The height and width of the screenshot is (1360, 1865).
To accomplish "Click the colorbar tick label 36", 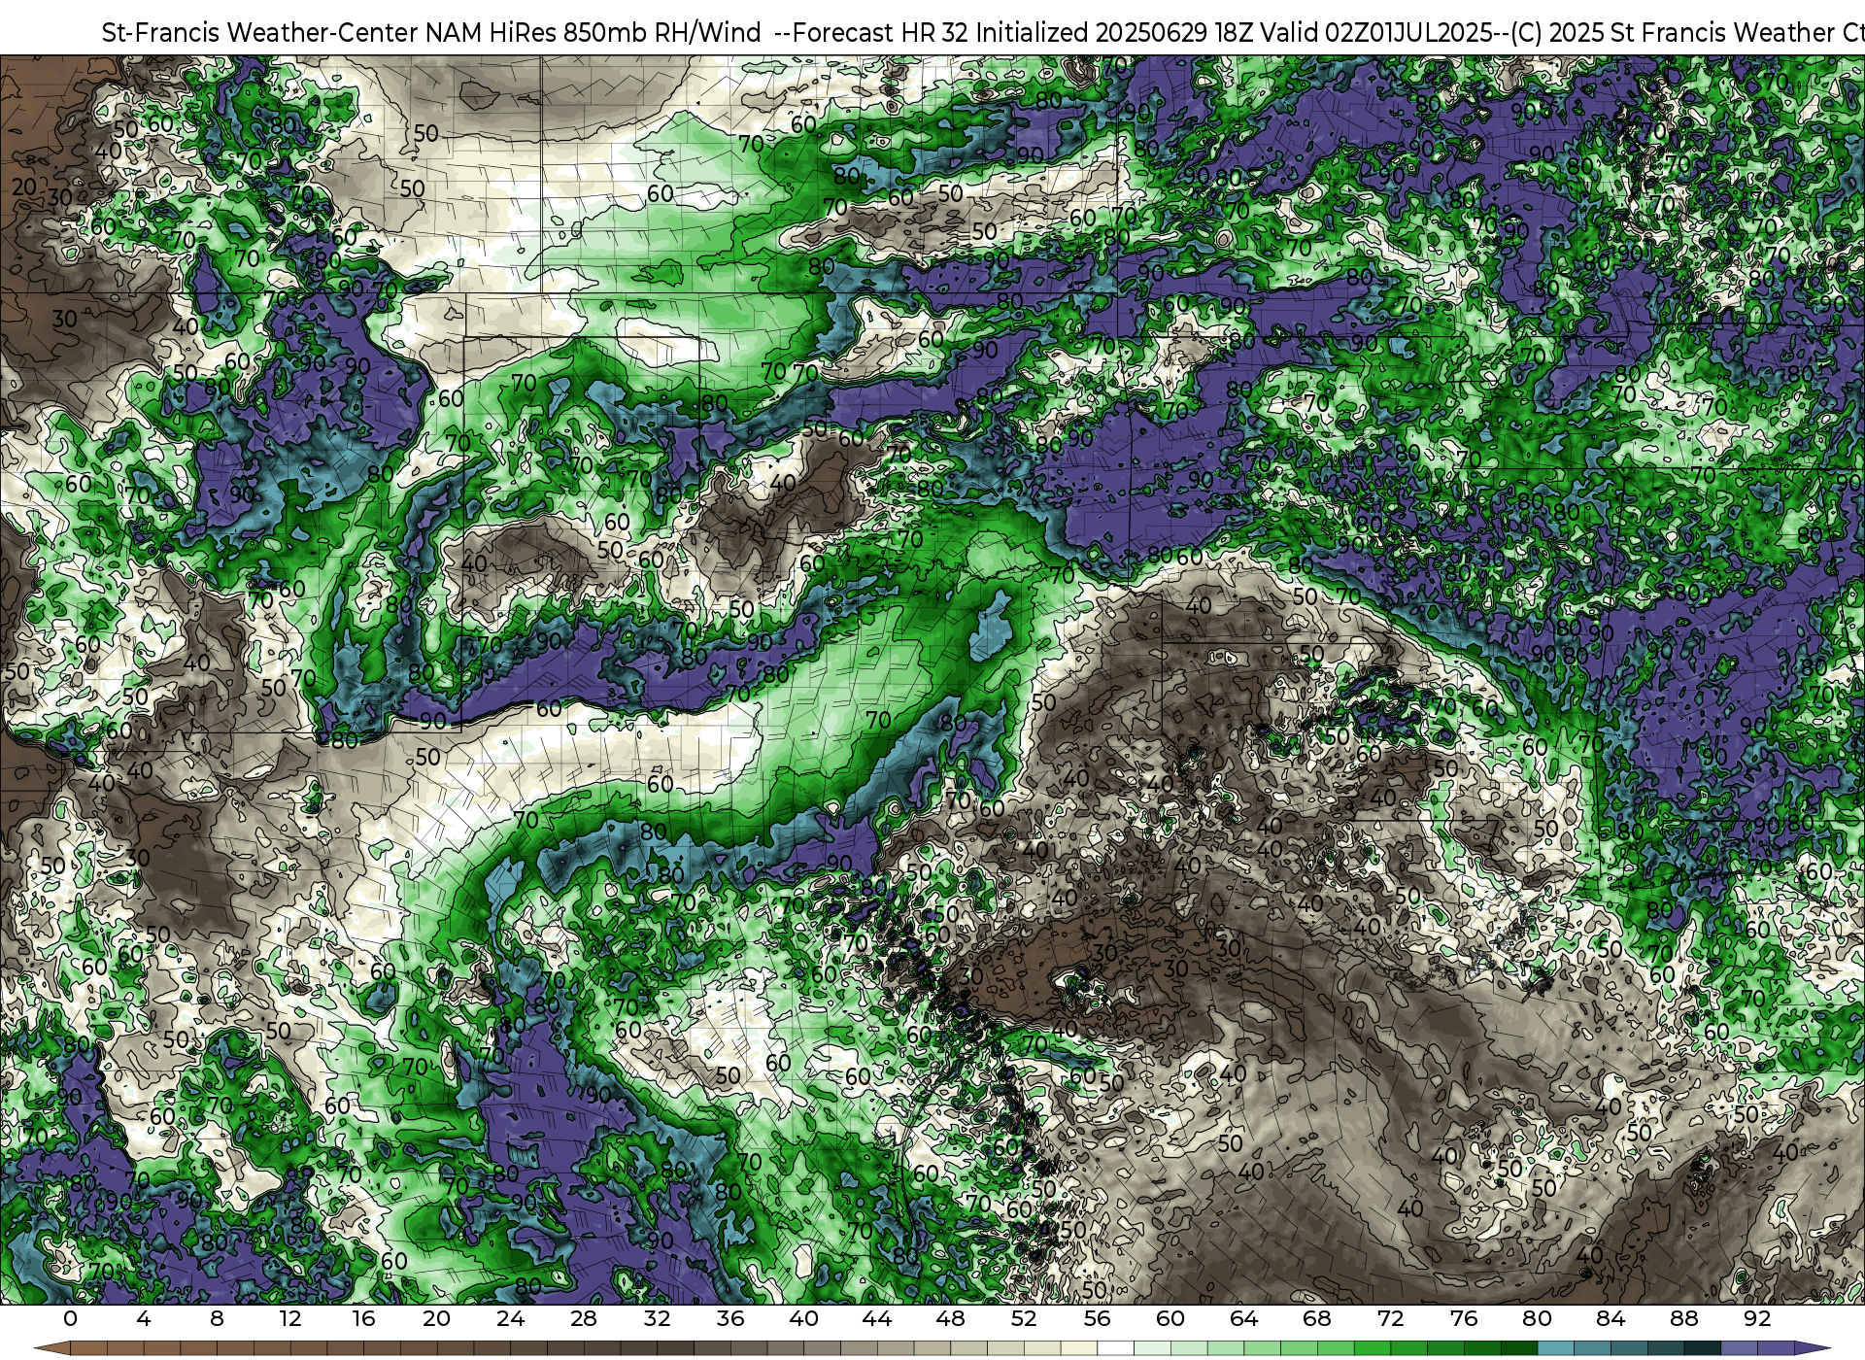I will pos(730,1318).
